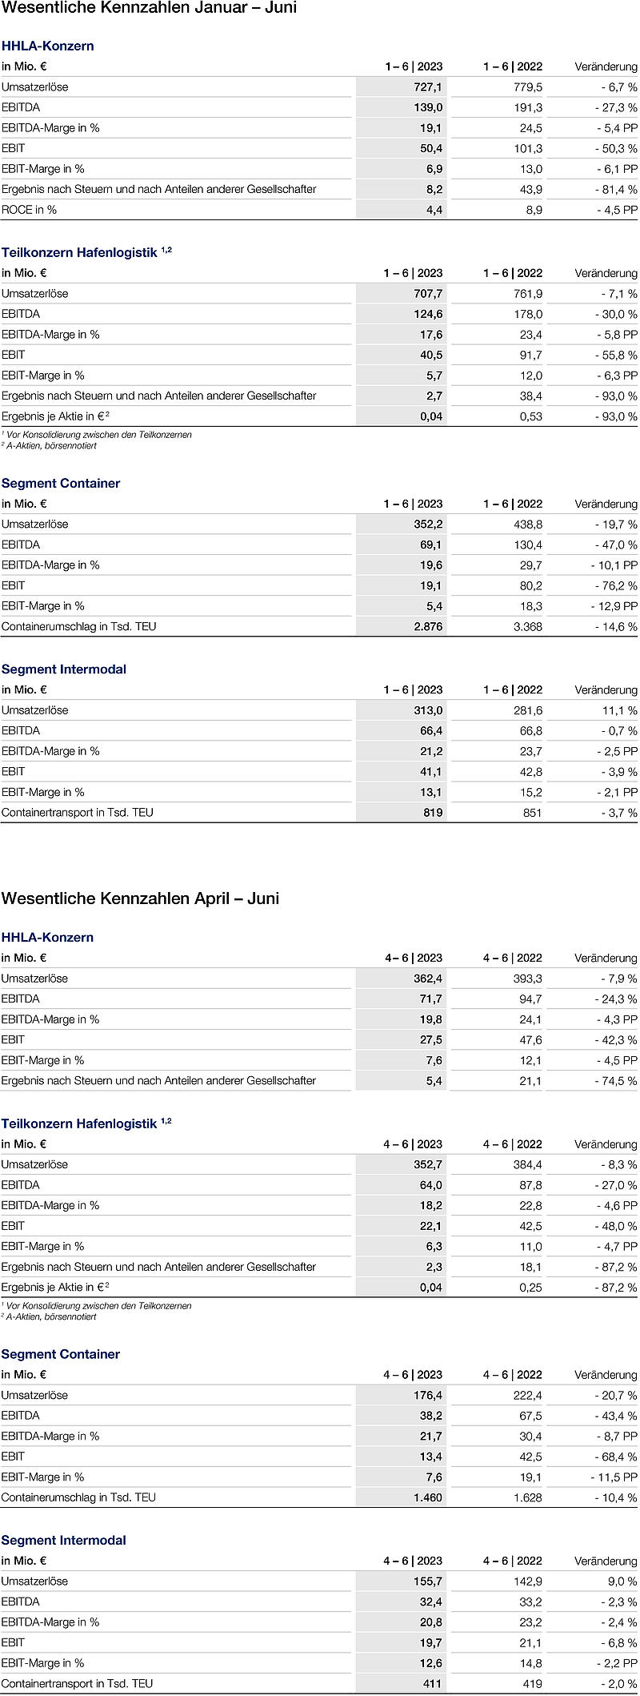This screenshot has height=1696, width=640.
Task: Click the quarterly Containertransport value 411
Action: tap(432, 1683)
